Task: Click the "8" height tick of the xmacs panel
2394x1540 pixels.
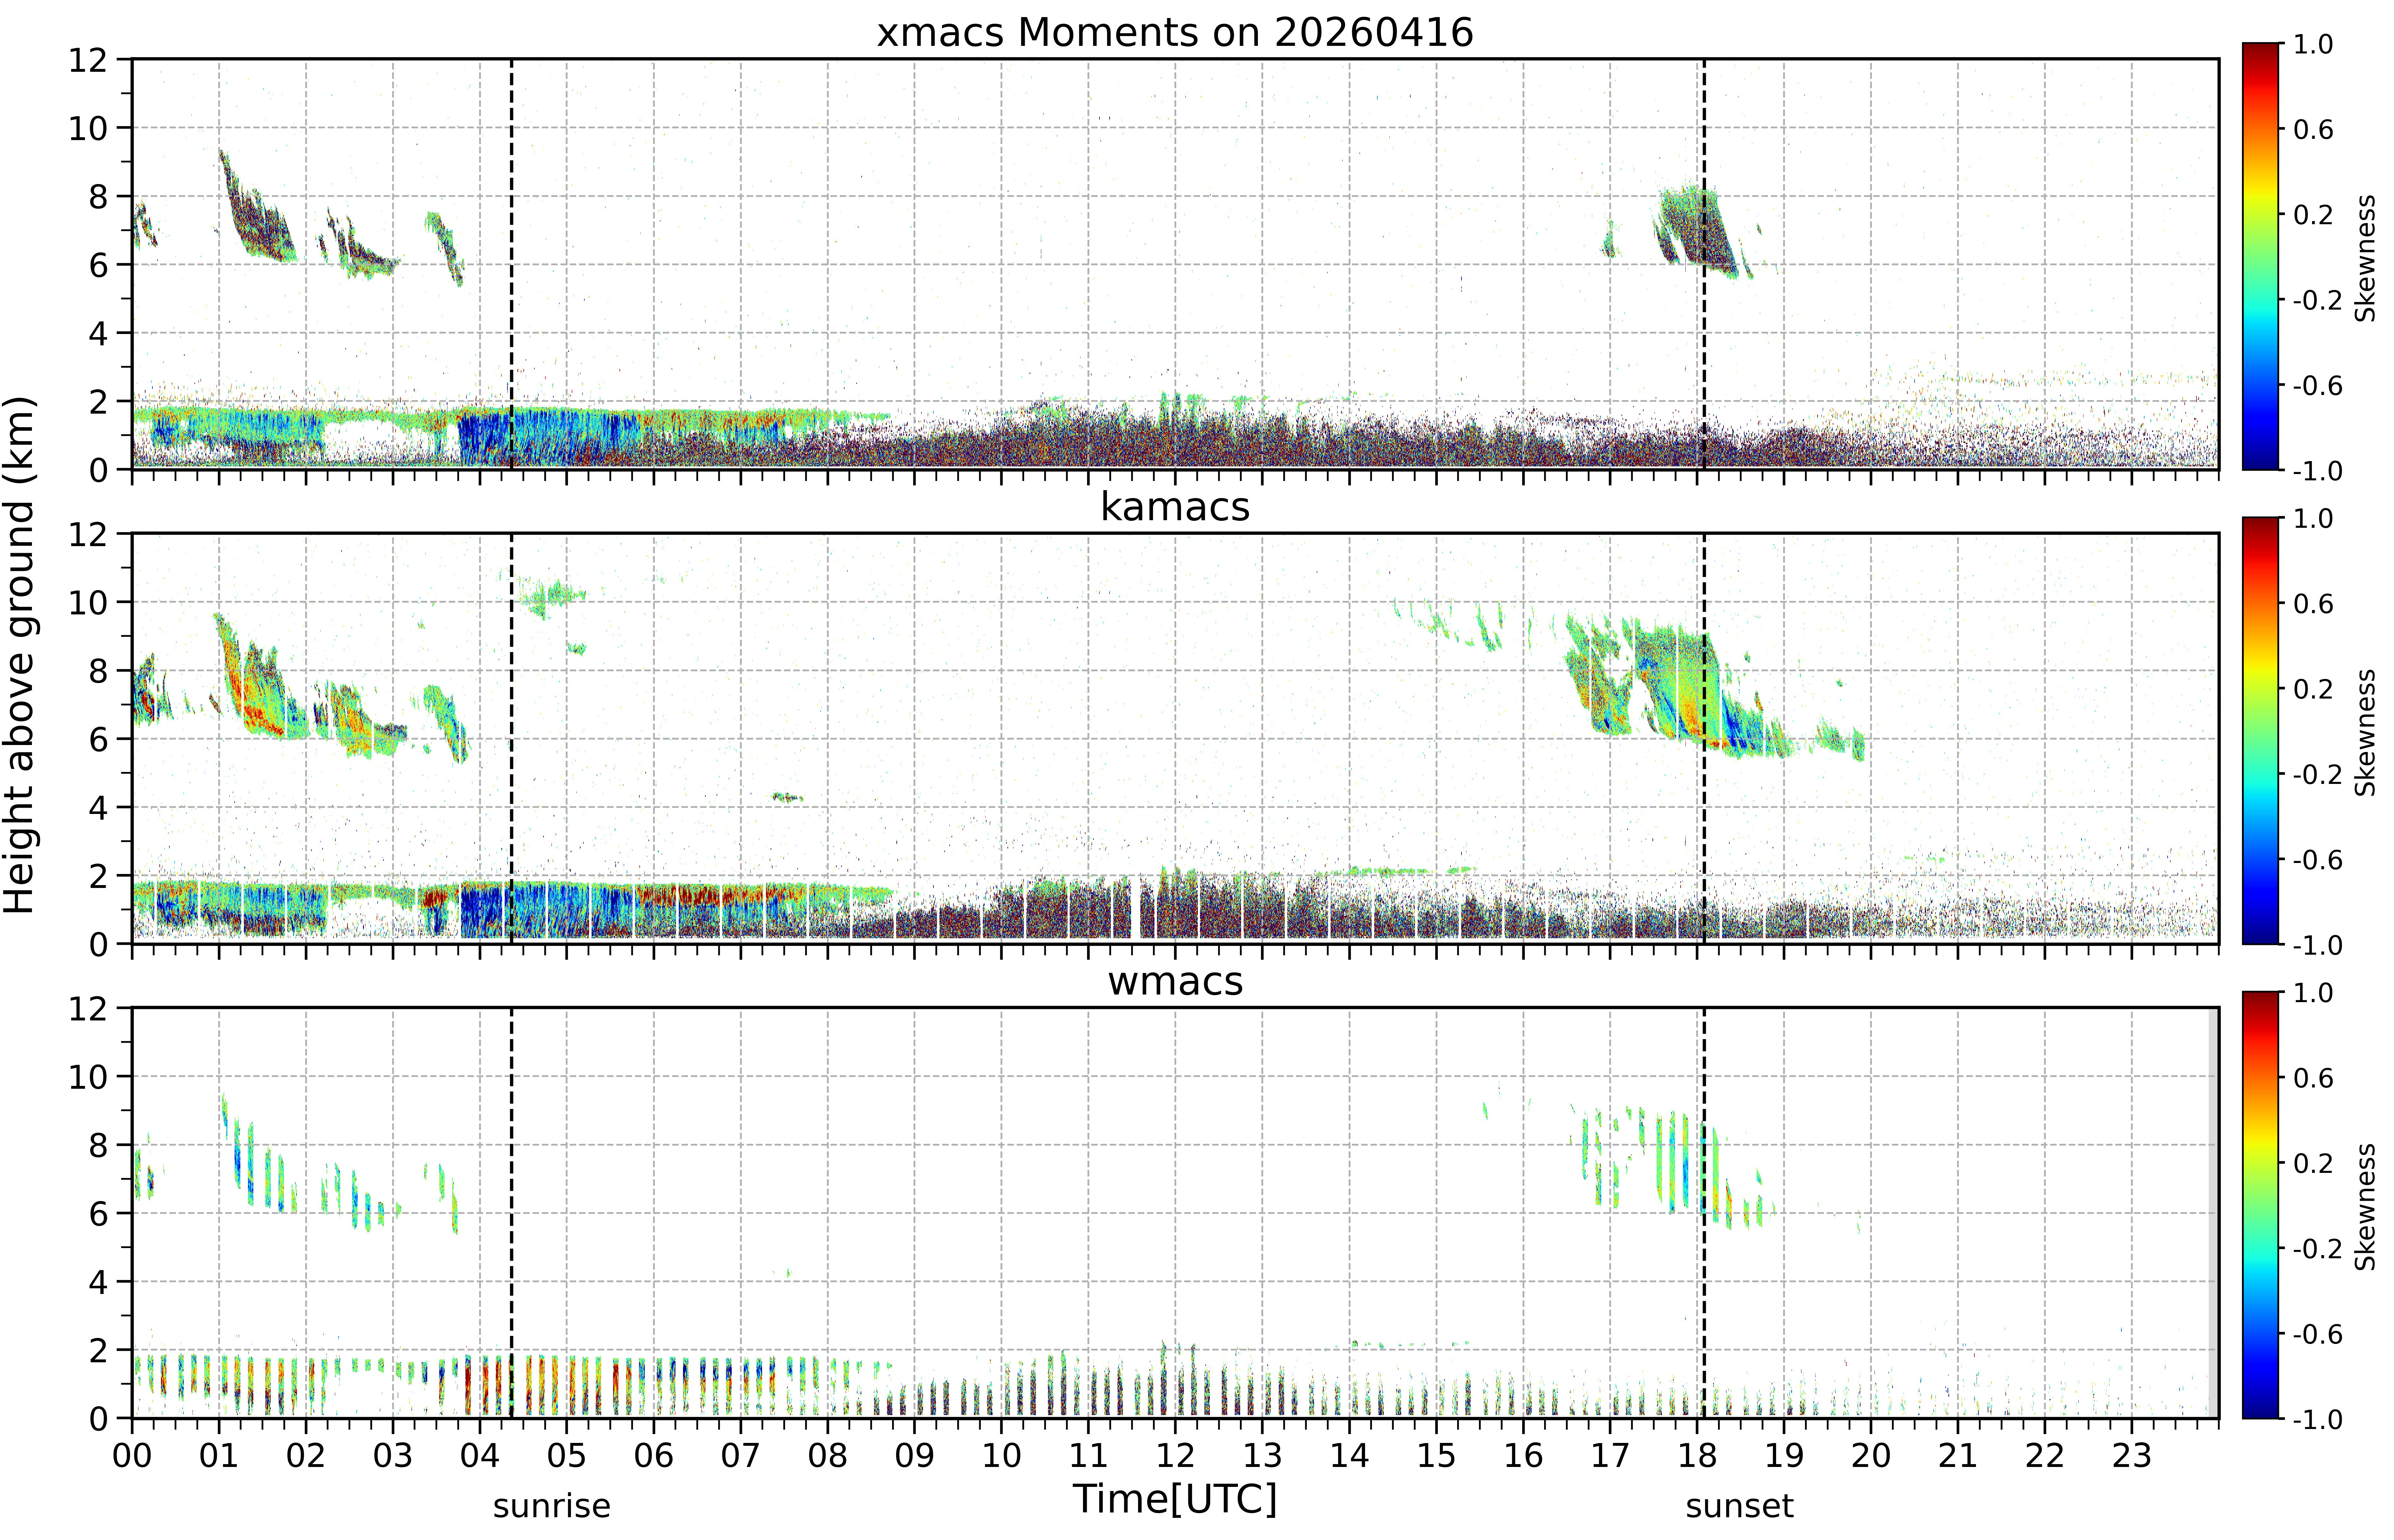Action: coord(98,197)
